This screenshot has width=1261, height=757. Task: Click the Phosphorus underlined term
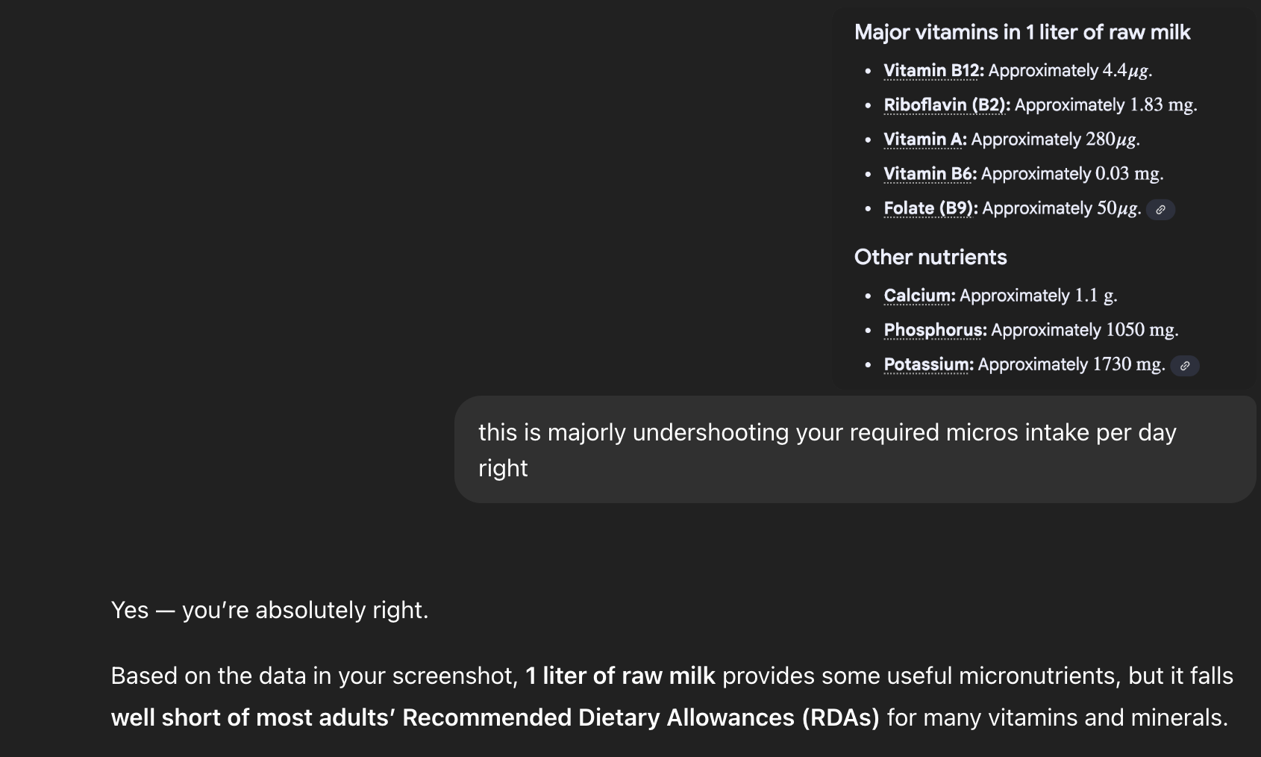(934, 330)
